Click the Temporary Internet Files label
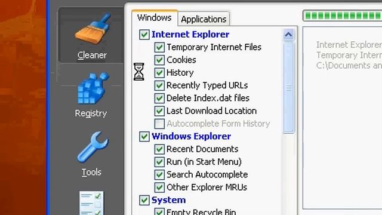 214,47
